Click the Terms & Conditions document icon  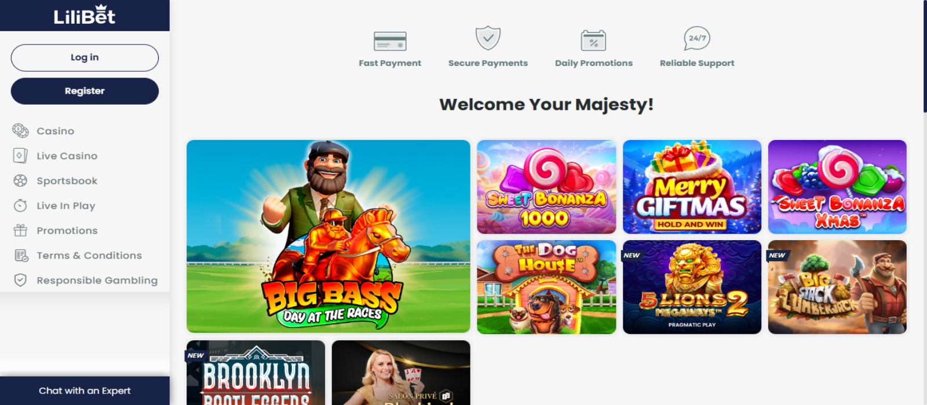(x=21, y=255)
